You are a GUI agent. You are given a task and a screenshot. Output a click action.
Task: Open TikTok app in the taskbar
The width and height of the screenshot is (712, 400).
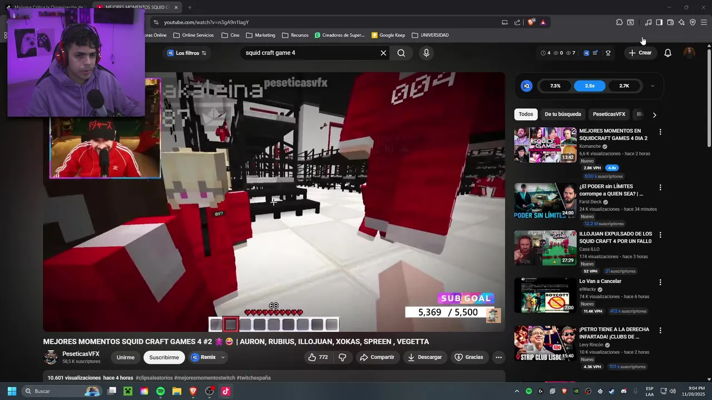pos(225,391)
